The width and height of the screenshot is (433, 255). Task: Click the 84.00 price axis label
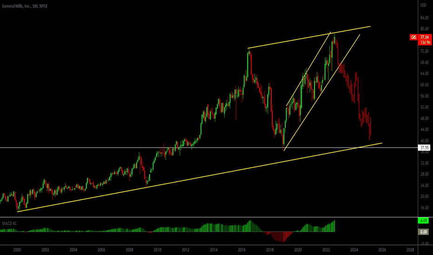(425, 18)
